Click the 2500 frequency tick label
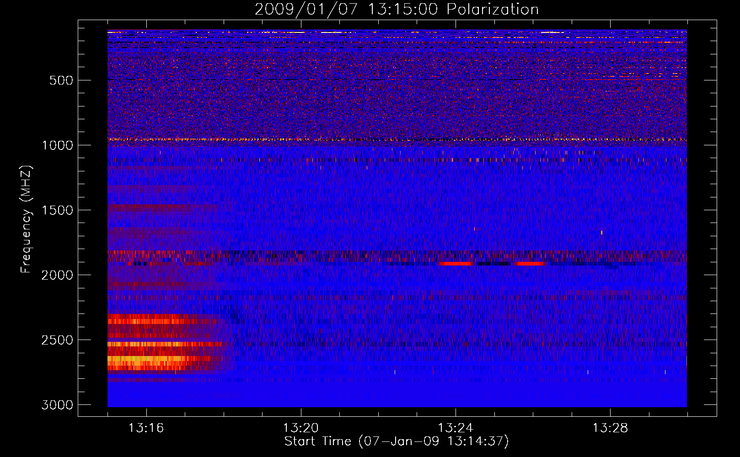Image resolution: width=740 pixels, height=457 pixels. click(x=57, y=340)
